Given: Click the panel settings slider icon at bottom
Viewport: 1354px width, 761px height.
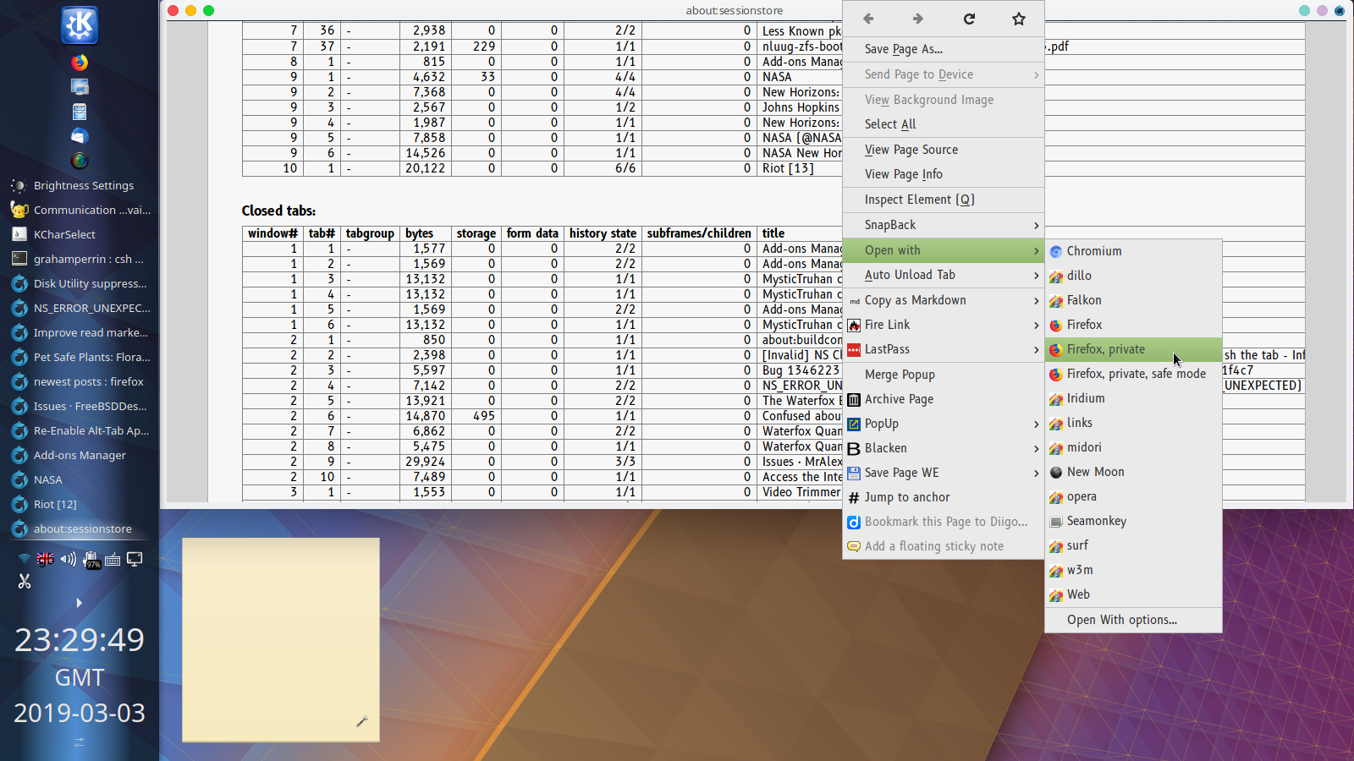Looking at the screenshot, I should coord(80,742).
